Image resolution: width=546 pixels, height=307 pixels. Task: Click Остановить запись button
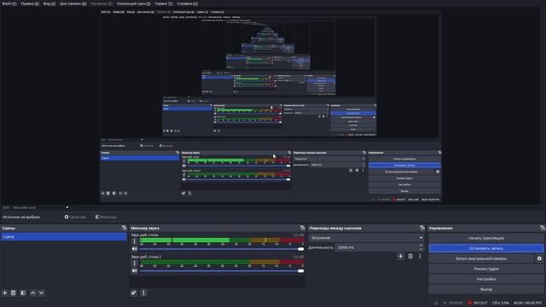[x=486, y=248]
